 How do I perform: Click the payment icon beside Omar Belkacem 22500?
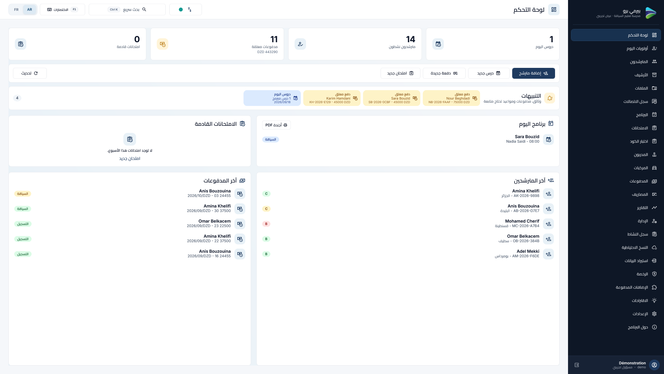click(240, 224)
